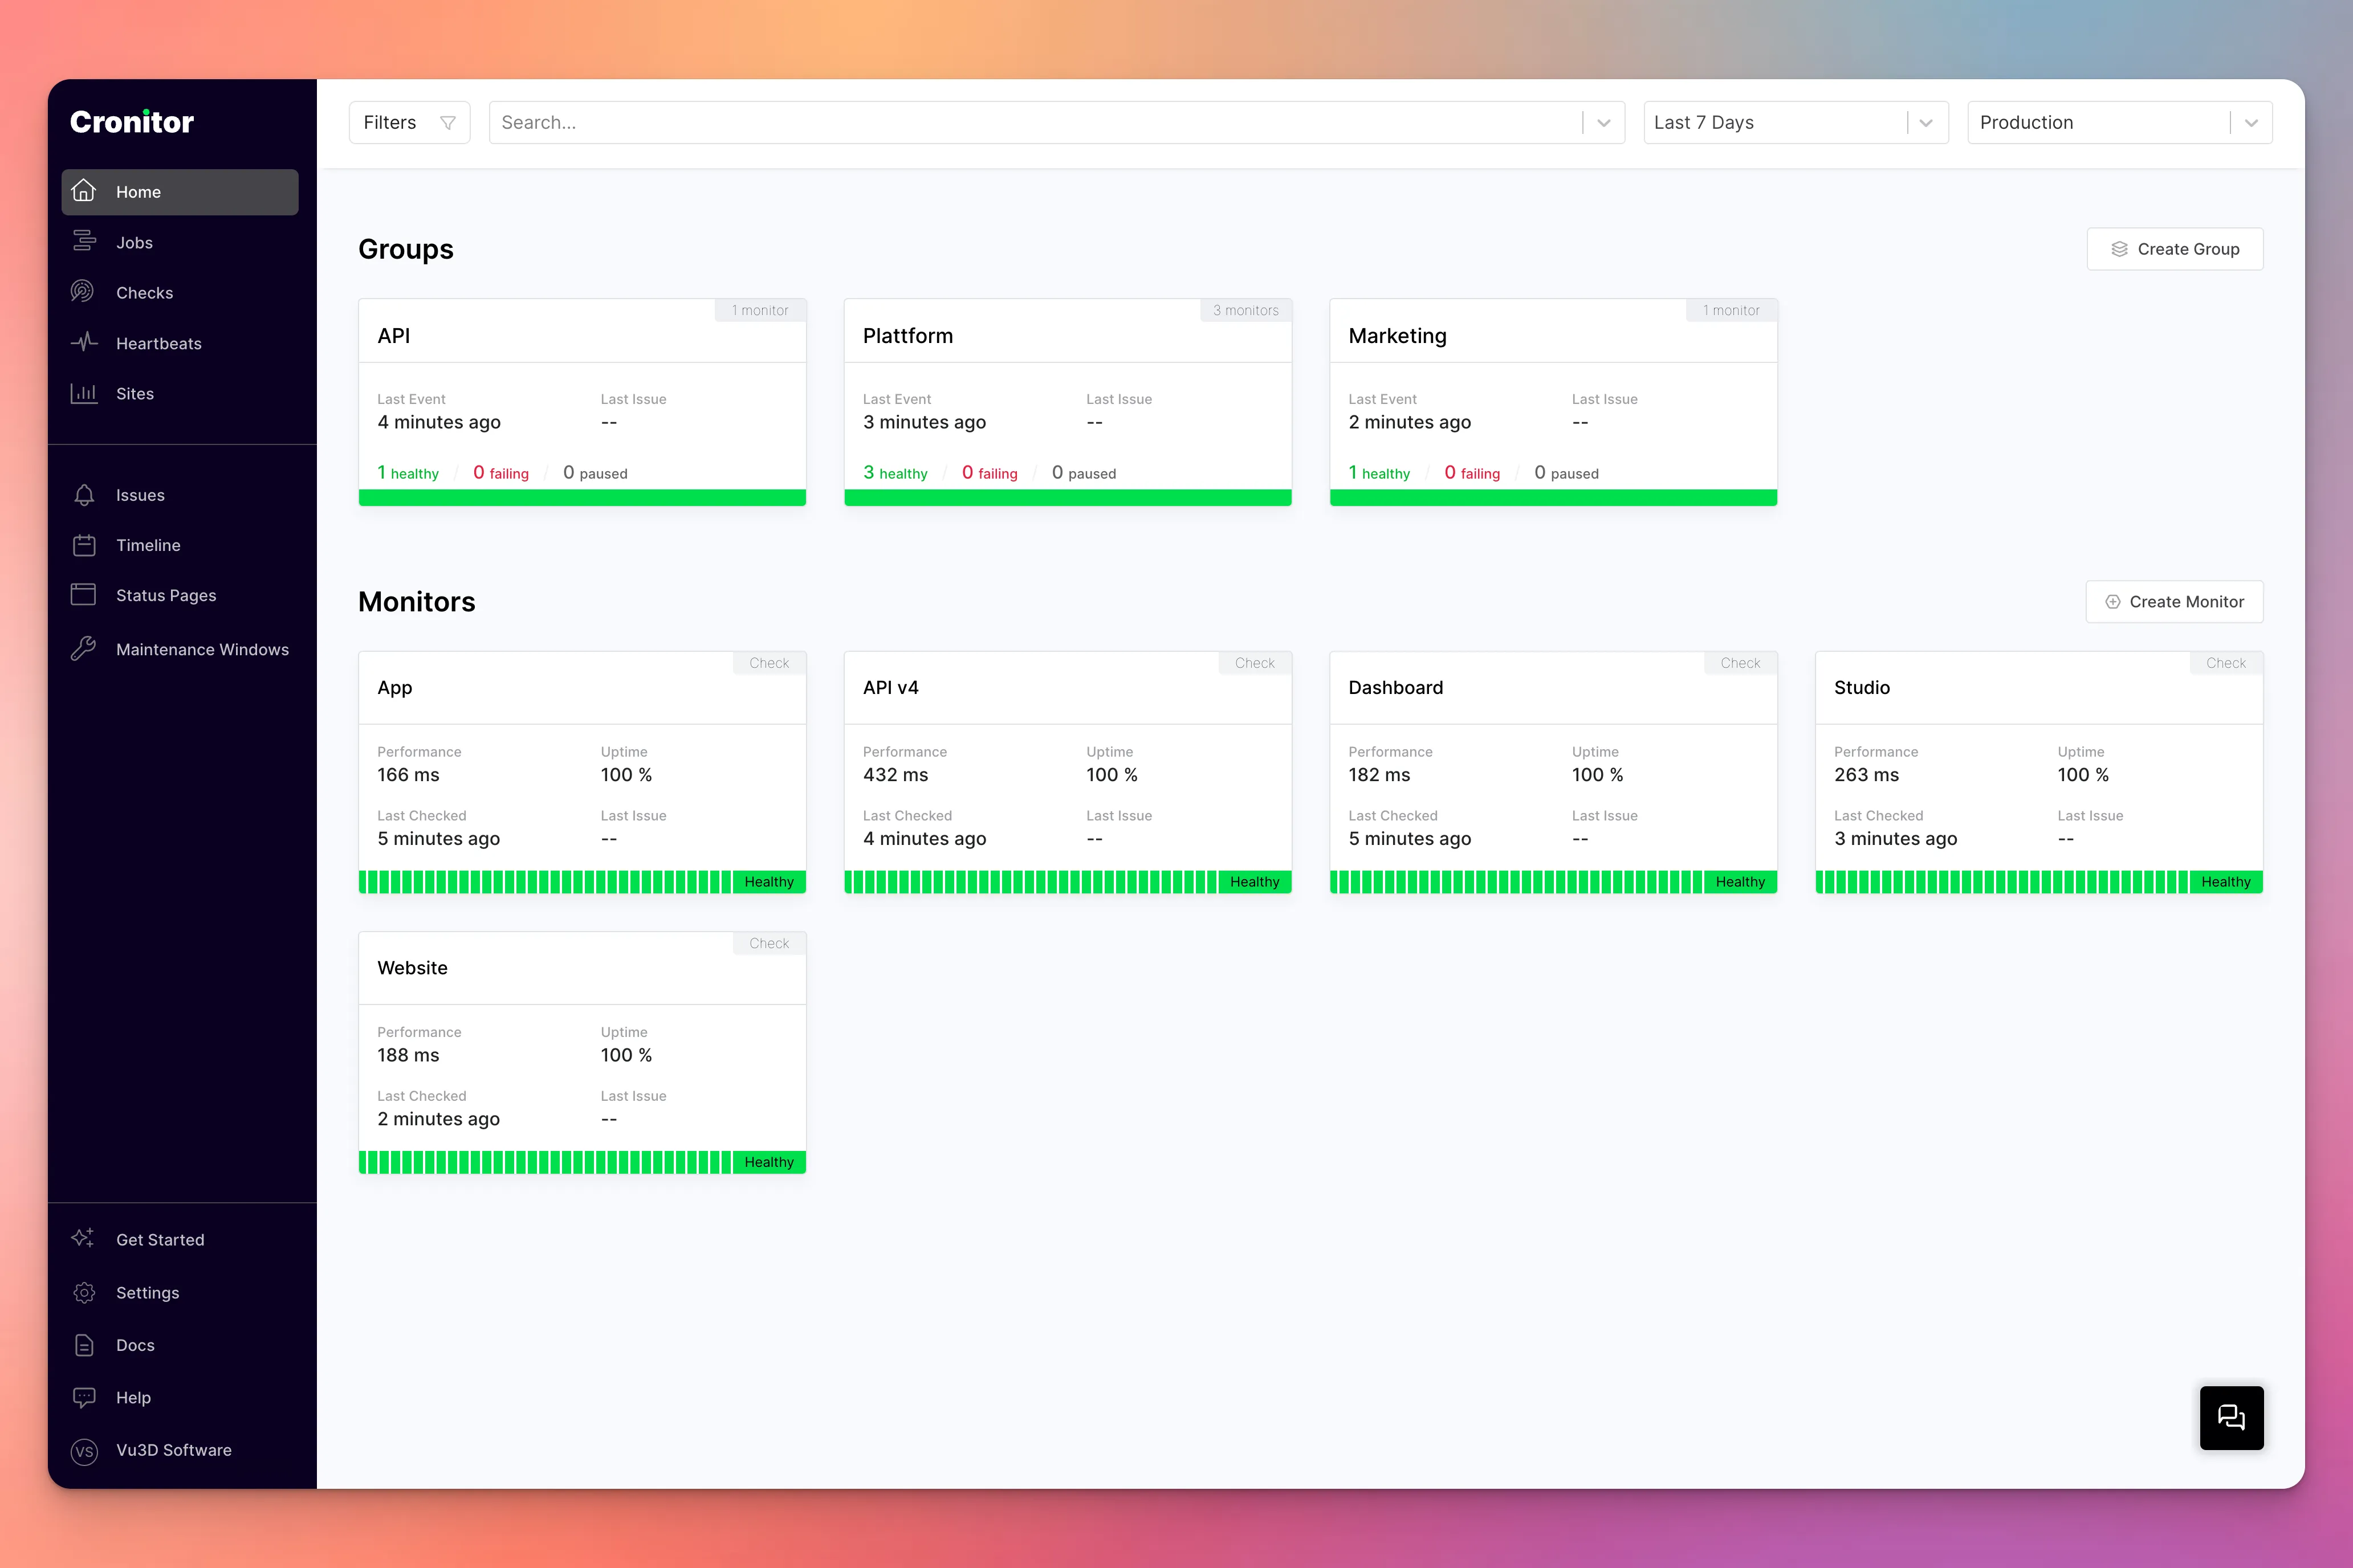Open the Timeline calendar icon
Screen dimensions: 2353x1568
84,545
